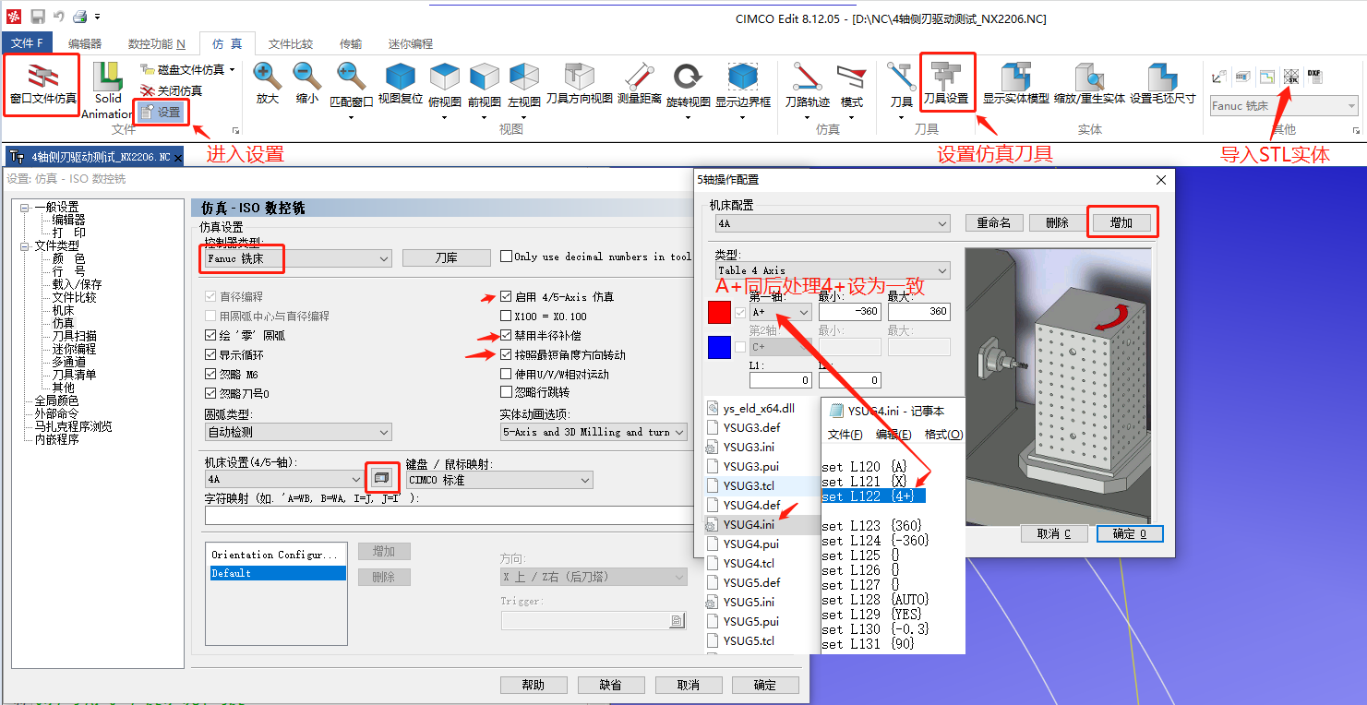Expand the 圆弧类型 自动检测 dropdown
1367x705 pixels.
coord(298,432)
